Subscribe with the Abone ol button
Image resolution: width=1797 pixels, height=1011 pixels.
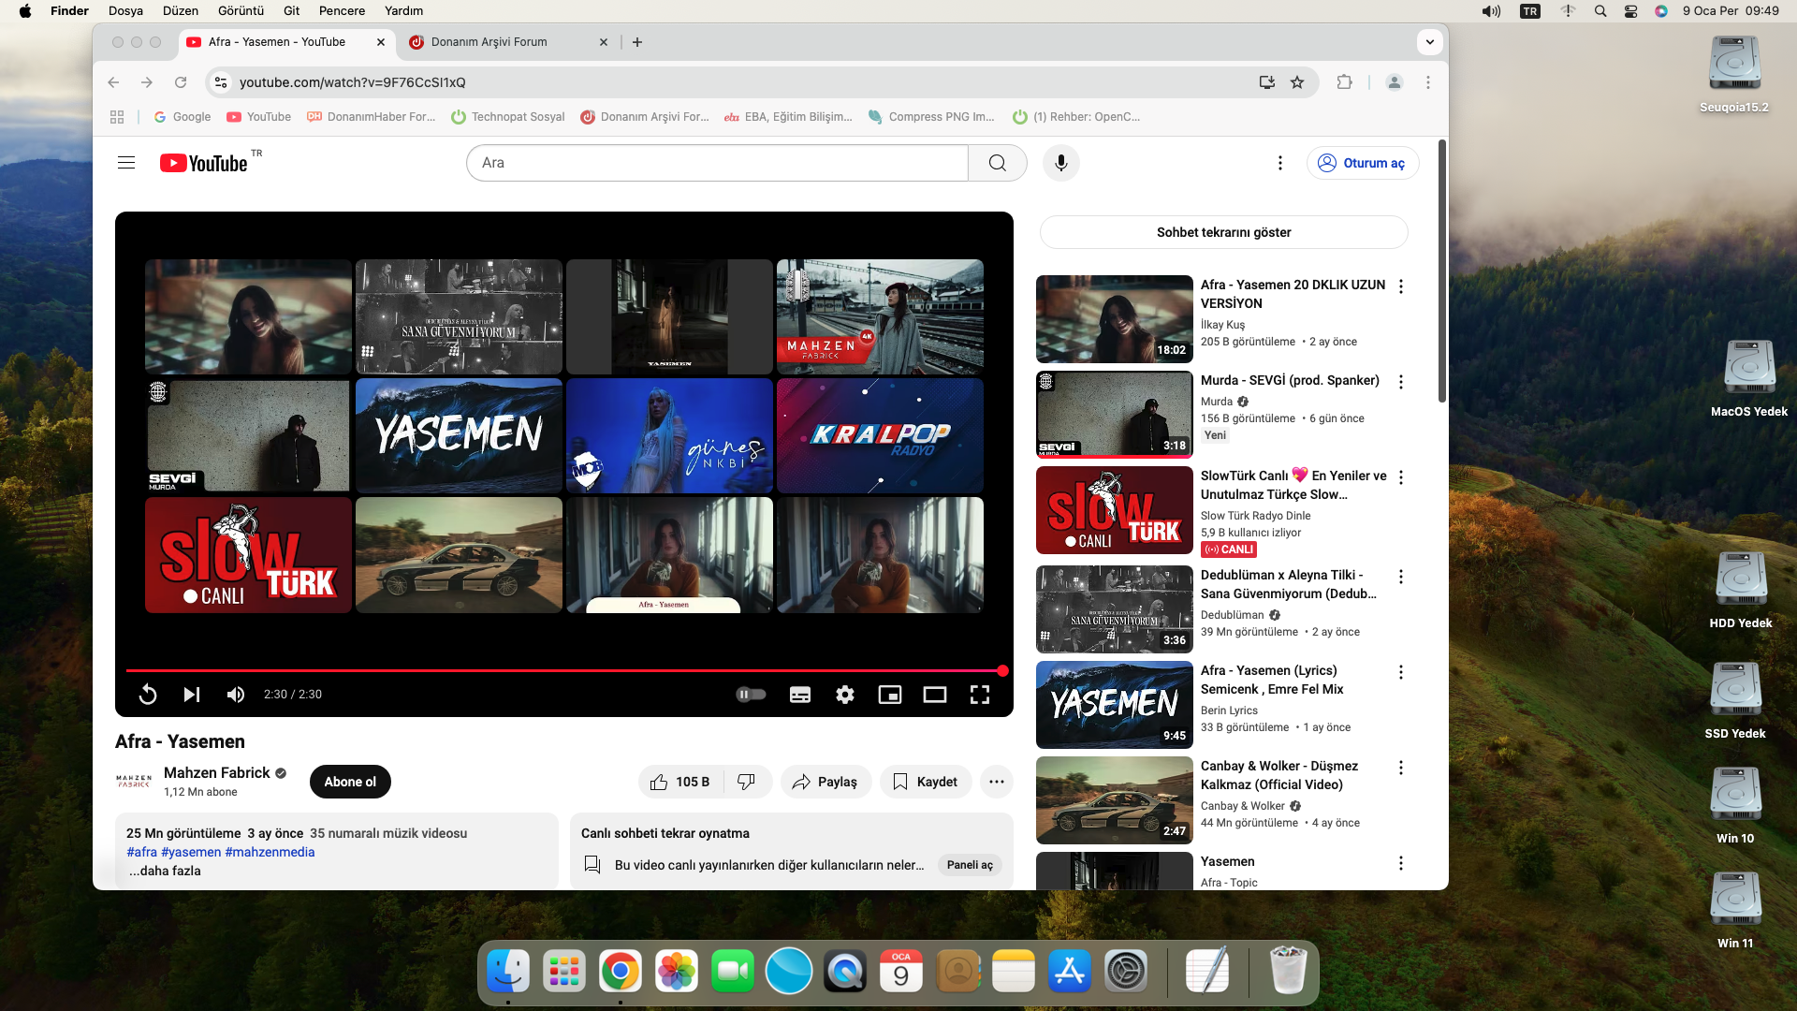tap(350, 782)
